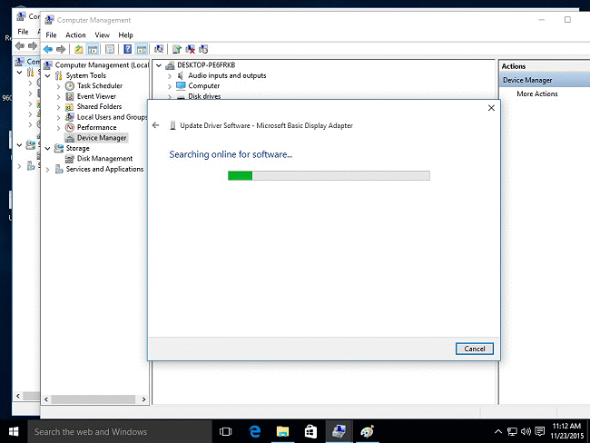Open Microsoft Edge from the taskbar
The height and width of the screenshot is (443, 590).
pyautogui.click(x=255, y=431)
